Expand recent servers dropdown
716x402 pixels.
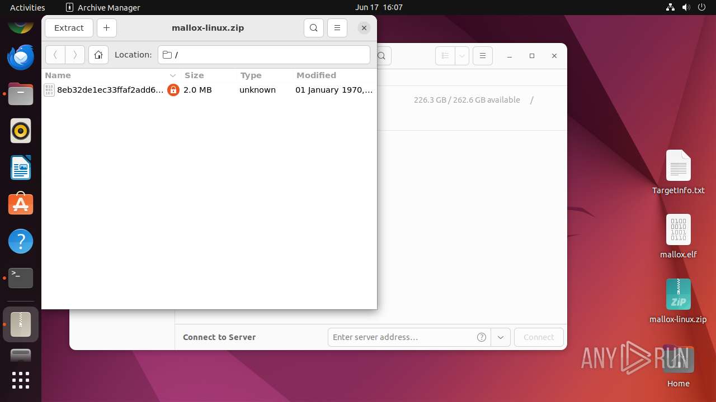coord(501,337)
